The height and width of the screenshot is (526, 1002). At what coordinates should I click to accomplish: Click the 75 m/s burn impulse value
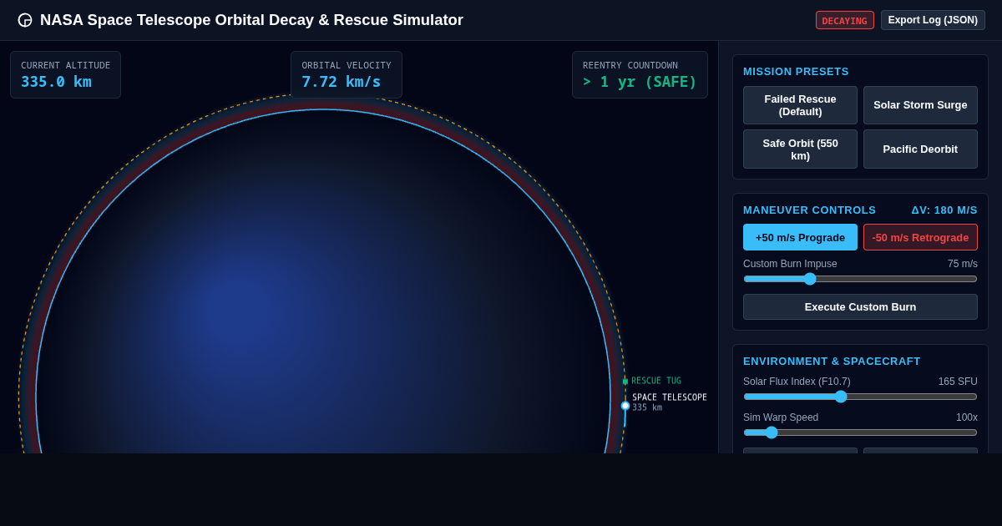click(x=963, y=264)
